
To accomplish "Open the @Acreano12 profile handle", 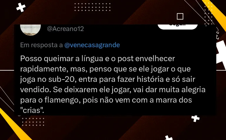I will (x=65, y=29).
